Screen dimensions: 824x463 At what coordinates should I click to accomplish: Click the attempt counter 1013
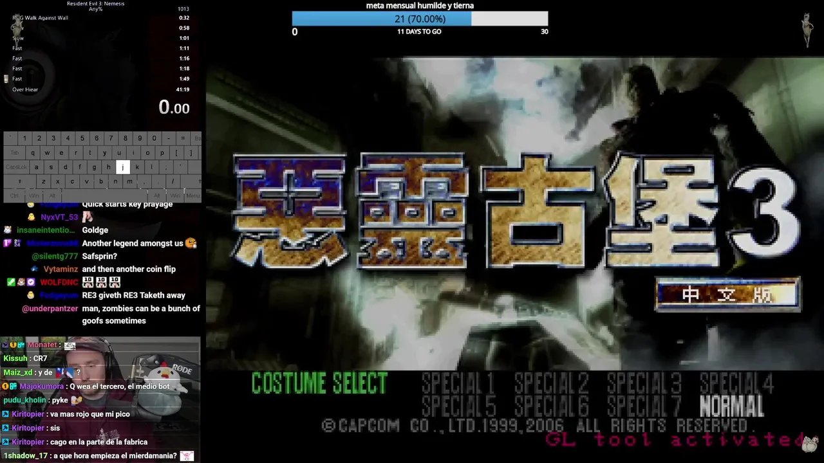pos(183,9)
